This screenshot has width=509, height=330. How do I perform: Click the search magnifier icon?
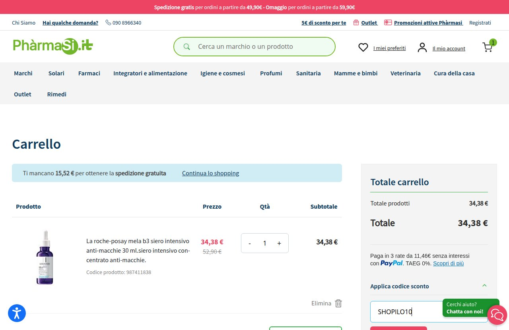[x=187, y=47]
